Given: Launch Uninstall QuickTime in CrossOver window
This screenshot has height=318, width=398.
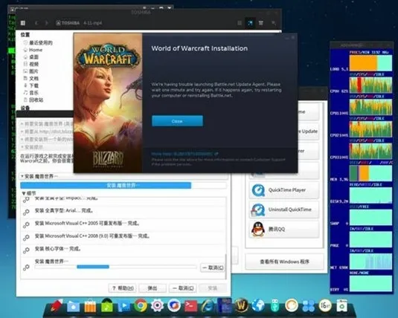Looking at the screenshot, I should 283,210.
